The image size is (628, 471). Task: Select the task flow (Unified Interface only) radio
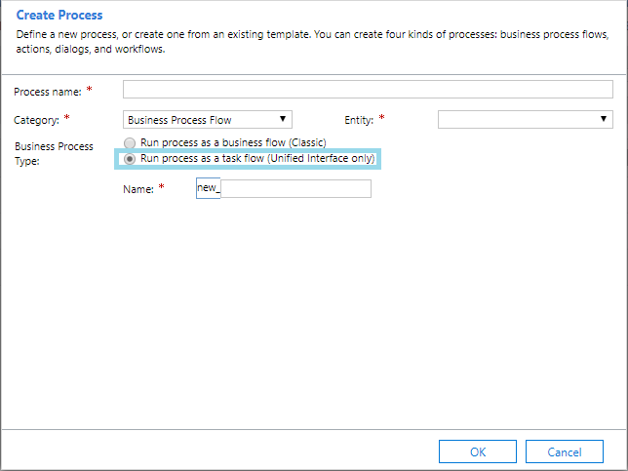pyautogui.click(x=130, y=159)
